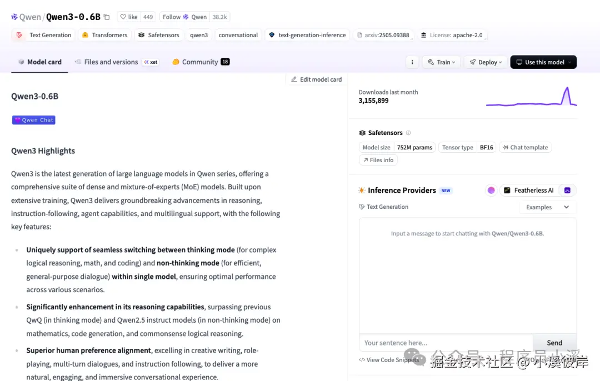Viewport: 600px width, 381px height.
Task: Select the provider icon right of Featherless AI
Action: pyautogui.click(x=567, y=190)
